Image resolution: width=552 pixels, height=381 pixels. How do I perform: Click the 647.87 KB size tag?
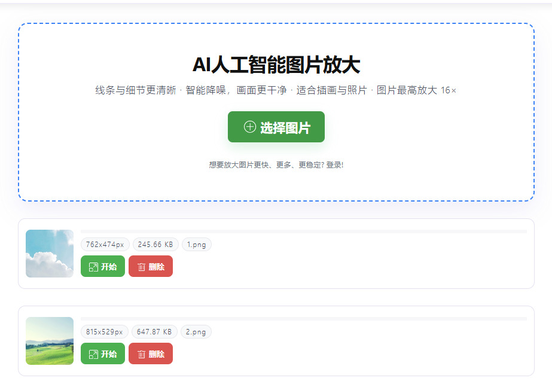[154, 332]
